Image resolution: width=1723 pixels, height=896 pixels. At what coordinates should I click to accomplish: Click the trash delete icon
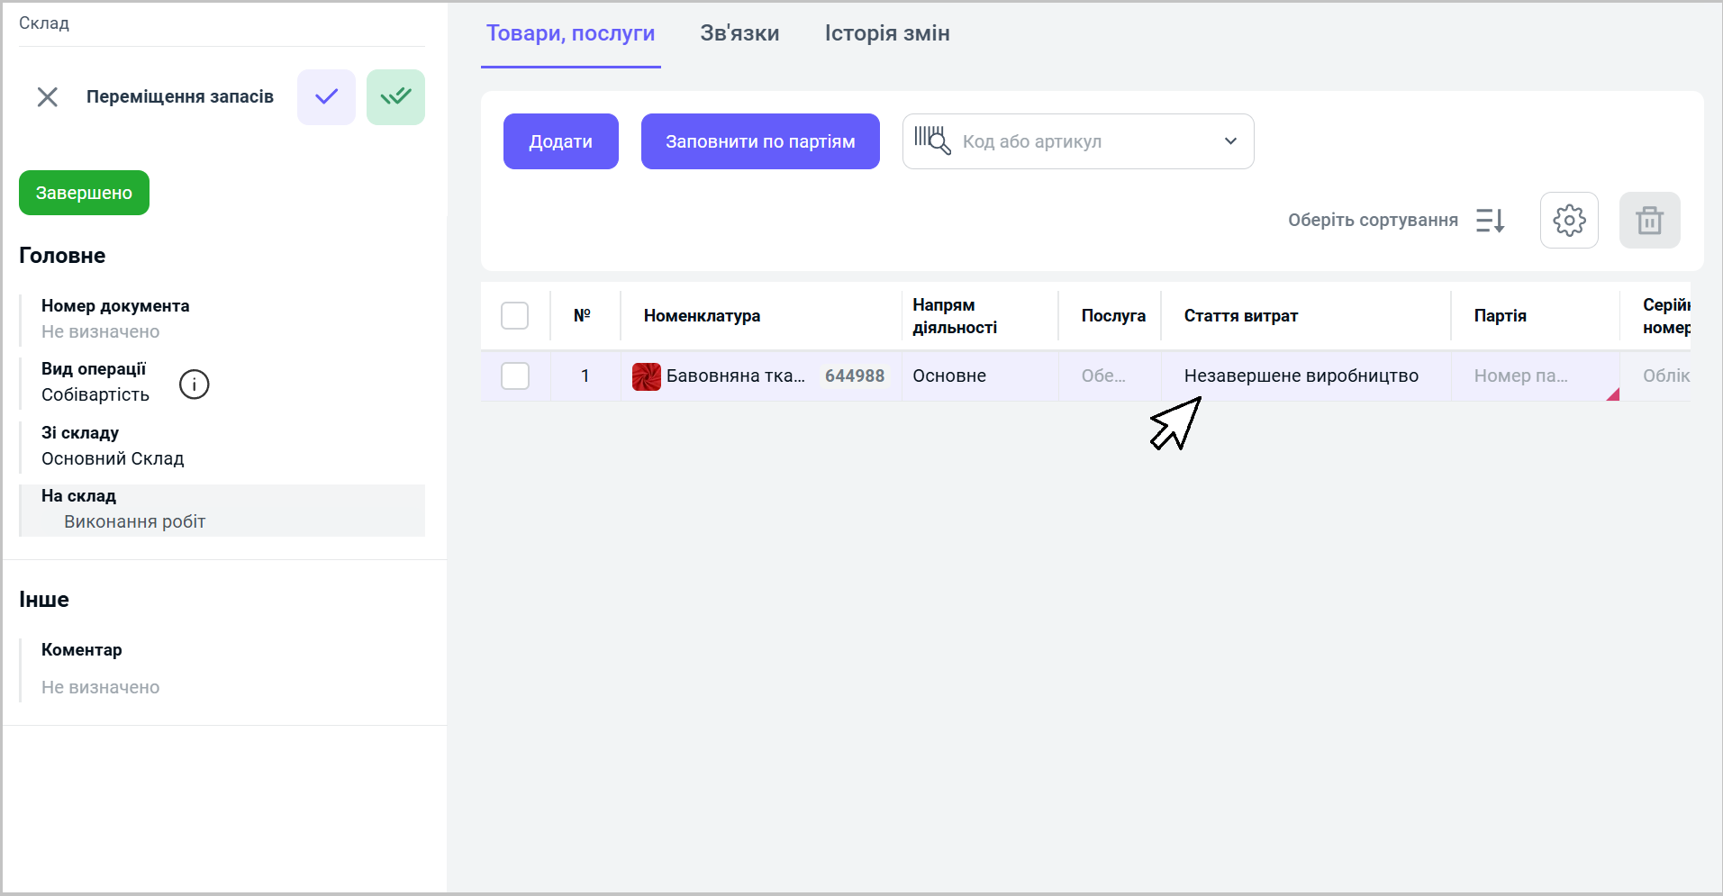[1648, 221]
